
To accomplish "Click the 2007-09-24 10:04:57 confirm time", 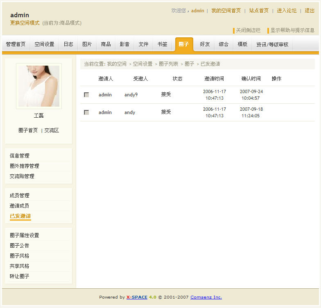I will [x=251, y=95].
